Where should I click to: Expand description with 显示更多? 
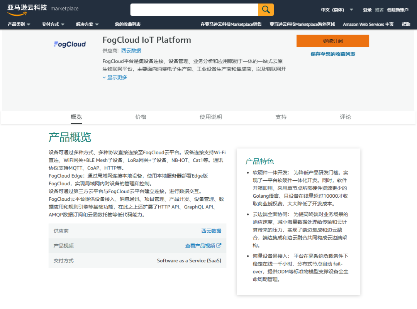(115, 77)
